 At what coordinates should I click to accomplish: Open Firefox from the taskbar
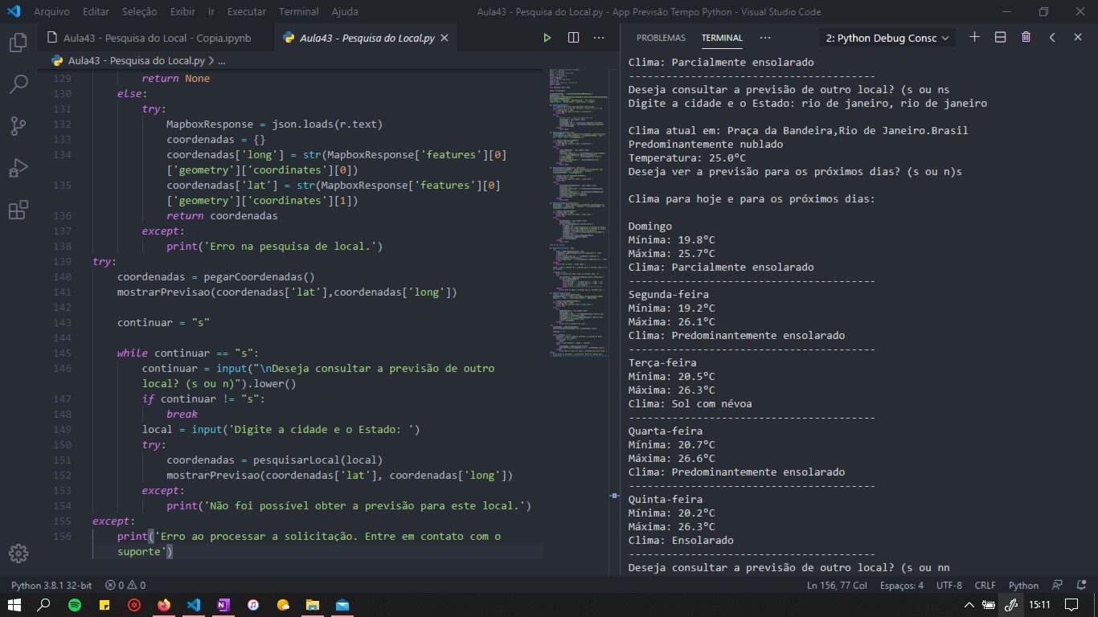[164, 605]
